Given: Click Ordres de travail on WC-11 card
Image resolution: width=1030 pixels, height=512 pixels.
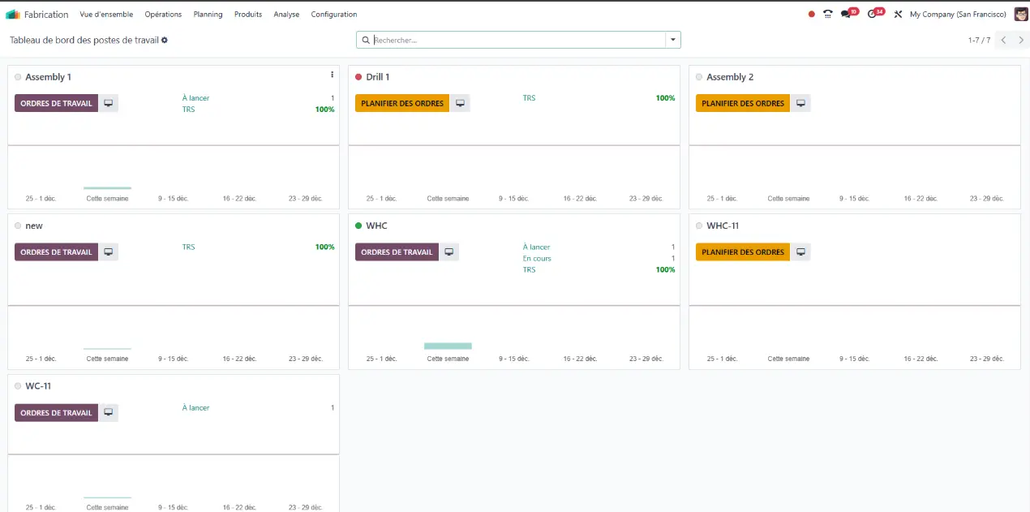Looking at the screenshot, I should click(56, 413).
